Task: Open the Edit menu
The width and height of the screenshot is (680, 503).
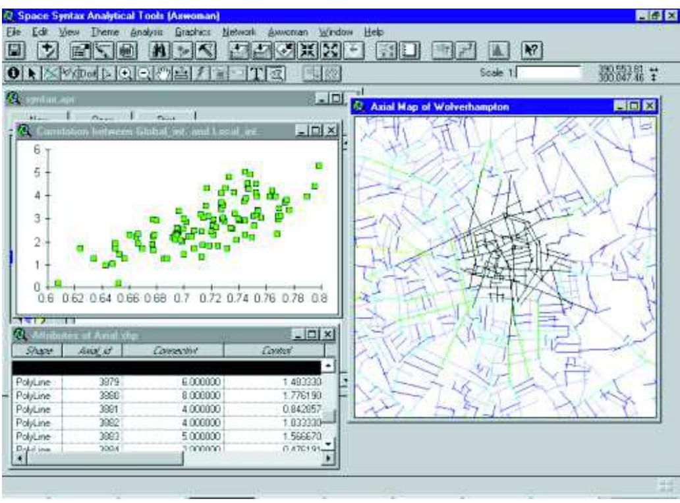Action: (40, 32)
